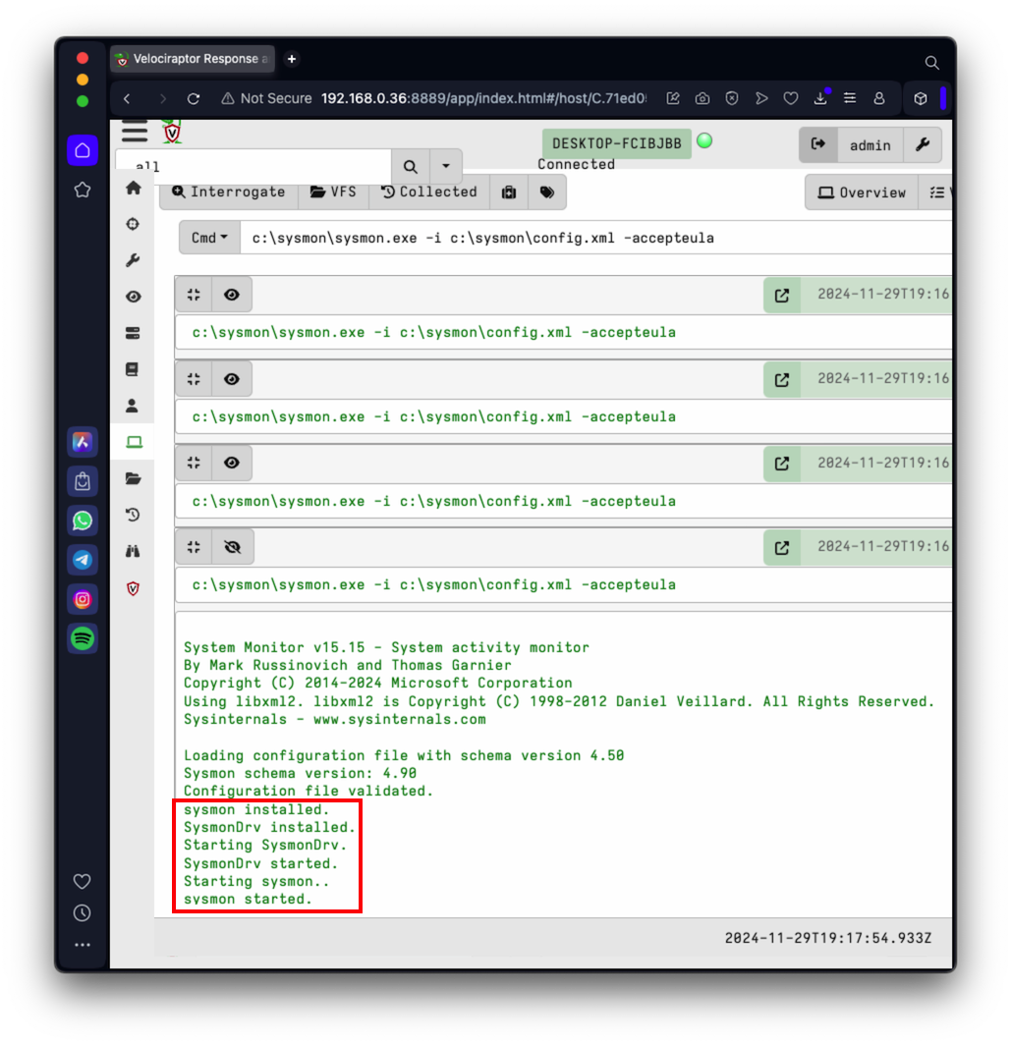
Task: Open the client search options dropdown
Action: click(445, 165)
